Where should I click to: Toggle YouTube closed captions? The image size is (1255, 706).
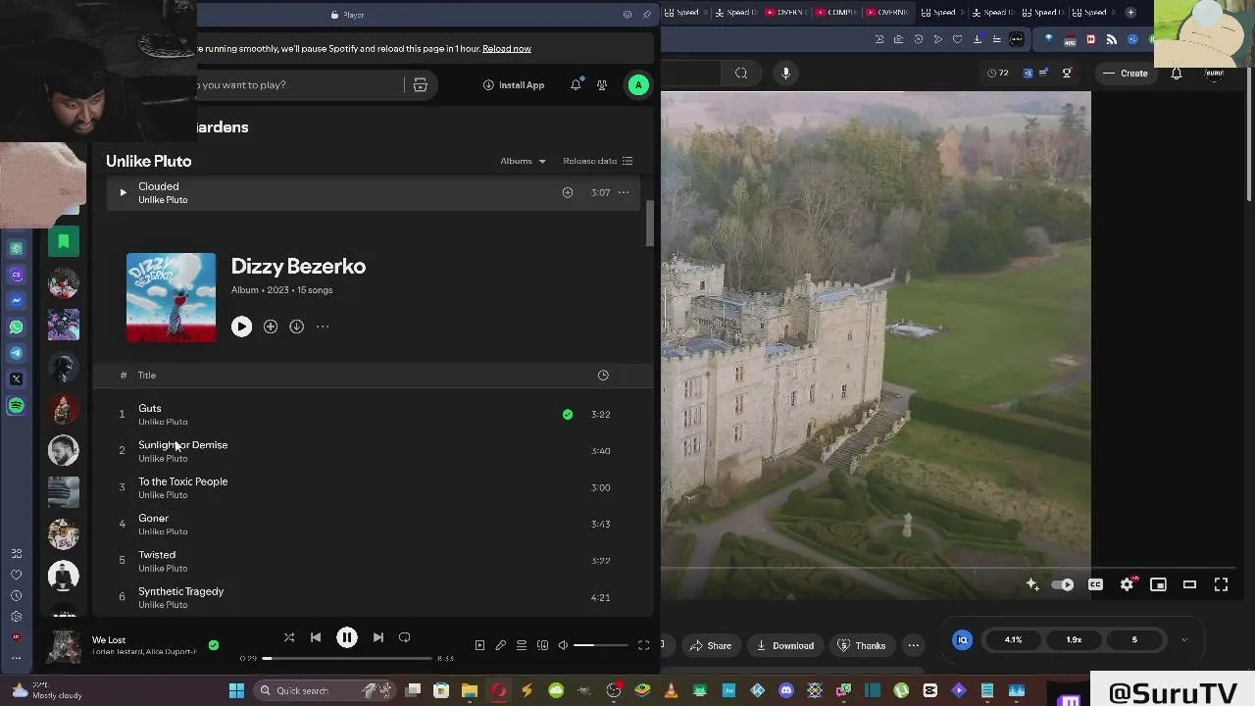1095,584
